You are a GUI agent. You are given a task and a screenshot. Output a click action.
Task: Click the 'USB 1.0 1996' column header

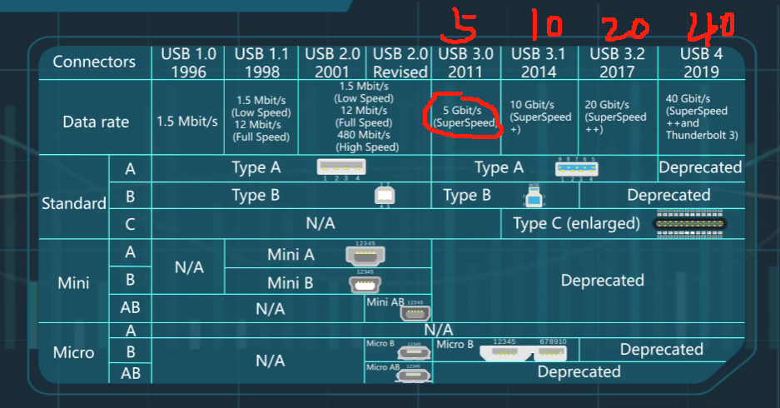click(188, 62)
